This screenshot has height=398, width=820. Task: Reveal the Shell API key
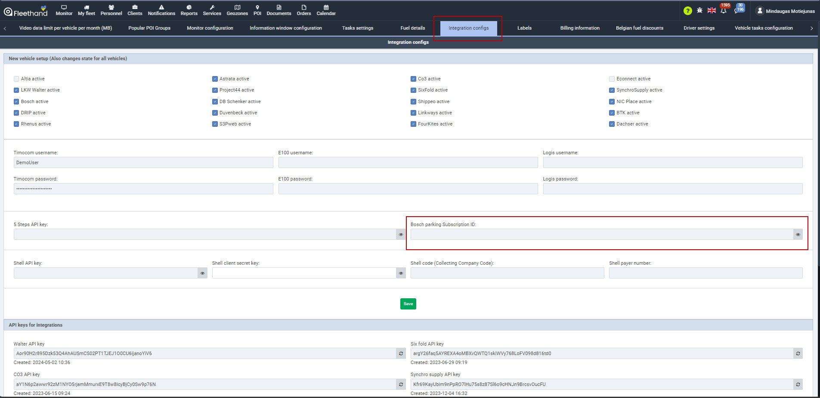(x=202, y=273)
